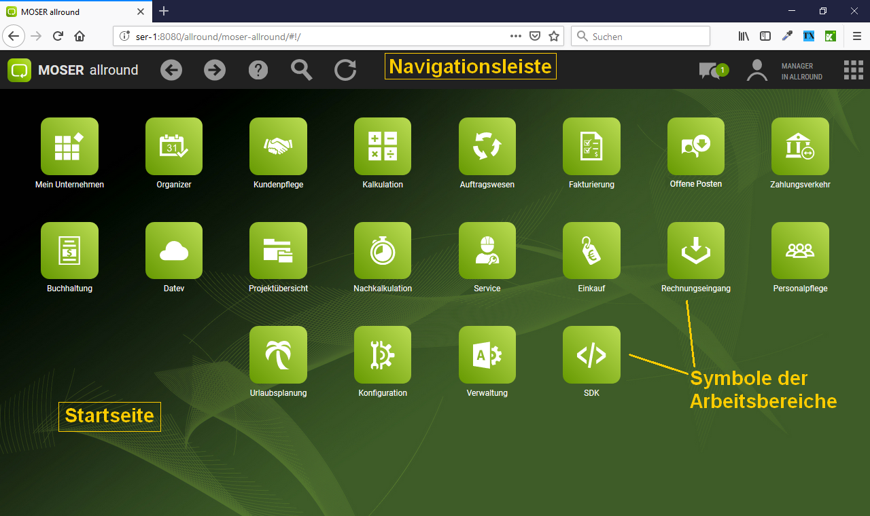Screen dimensions: 870x516
Task: Expand the apps grid menu
Action: 853,71
